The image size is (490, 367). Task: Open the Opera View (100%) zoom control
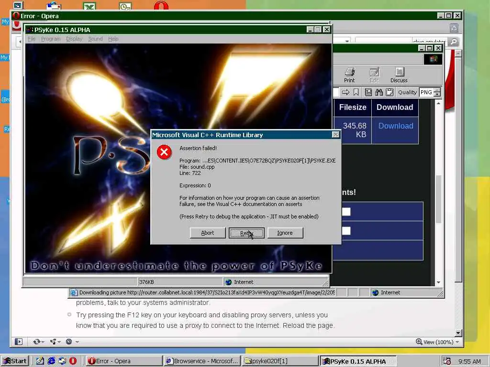[437, 342]
